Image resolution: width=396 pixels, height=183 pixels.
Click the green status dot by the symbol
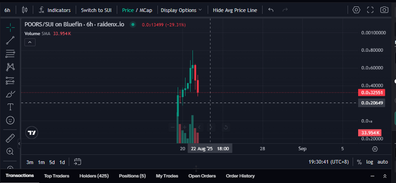point(133,25)
